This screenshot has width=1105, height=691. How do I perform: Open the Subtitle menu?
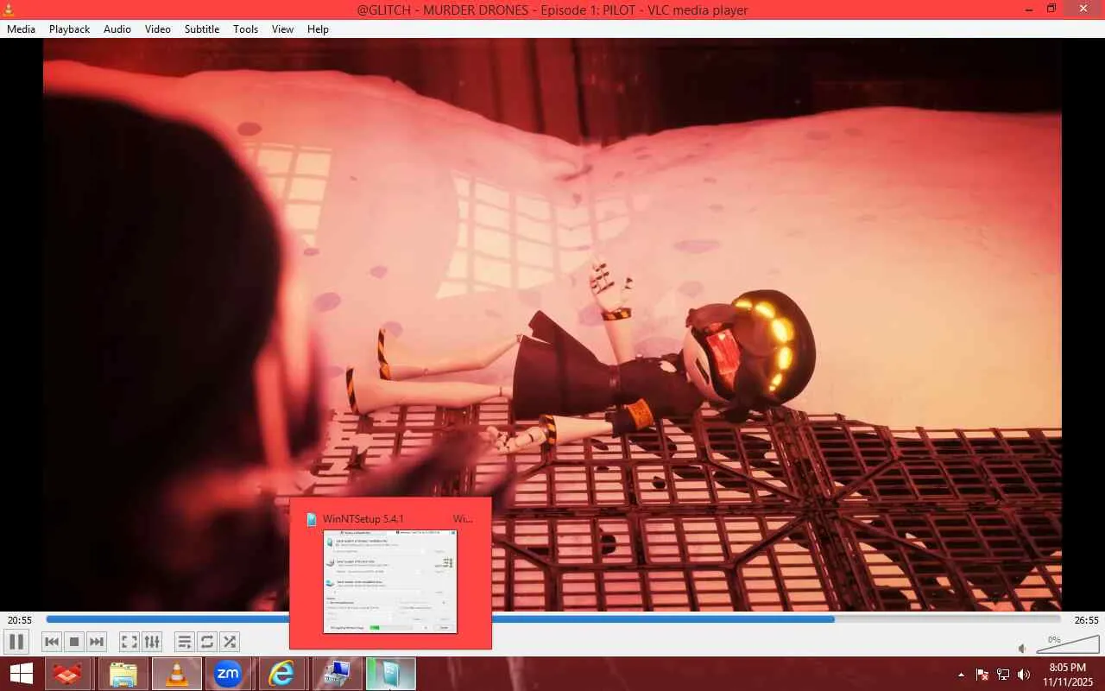(202, 29)
